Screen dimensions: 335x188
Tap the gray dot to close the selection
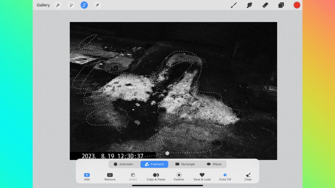coord(167,153)
